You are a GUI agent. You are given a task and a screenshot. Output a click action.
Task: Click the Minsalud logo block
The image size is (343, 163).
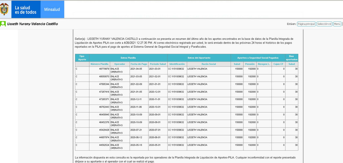tap(51, 10)
